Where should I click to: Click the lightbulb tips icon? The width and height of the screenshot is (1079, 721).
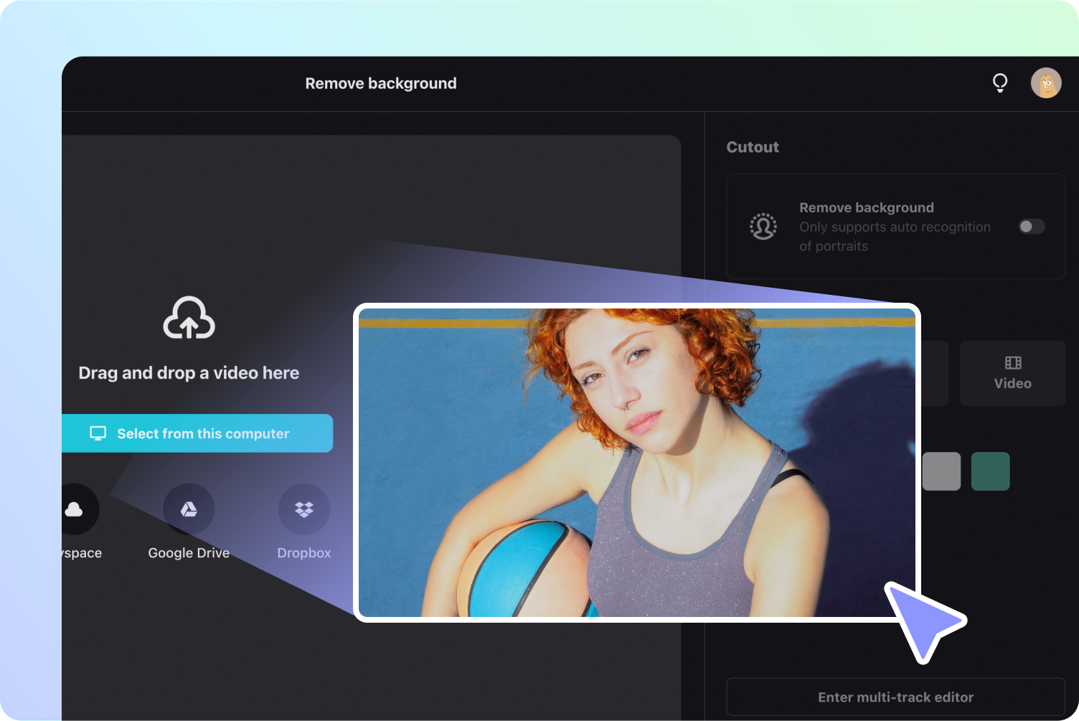999,83
